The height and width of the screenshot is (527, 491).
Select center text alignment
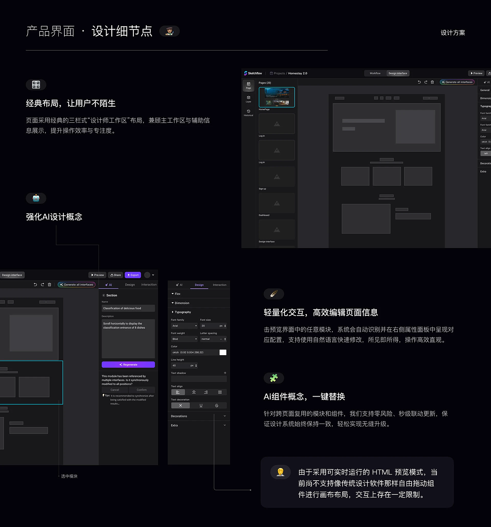[193, 392]
